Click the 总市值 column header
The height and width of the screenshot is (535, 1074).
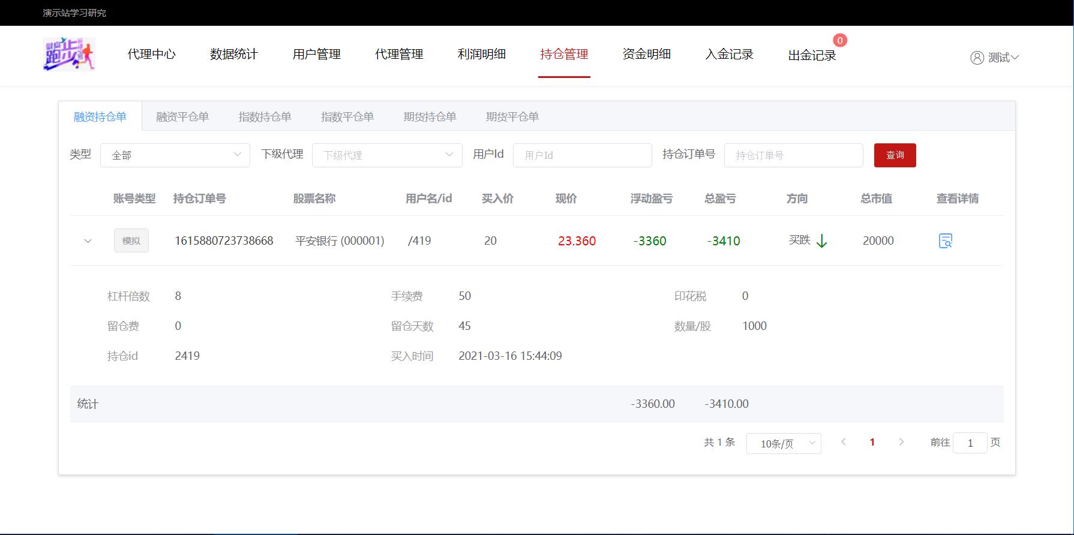[876, 199]
